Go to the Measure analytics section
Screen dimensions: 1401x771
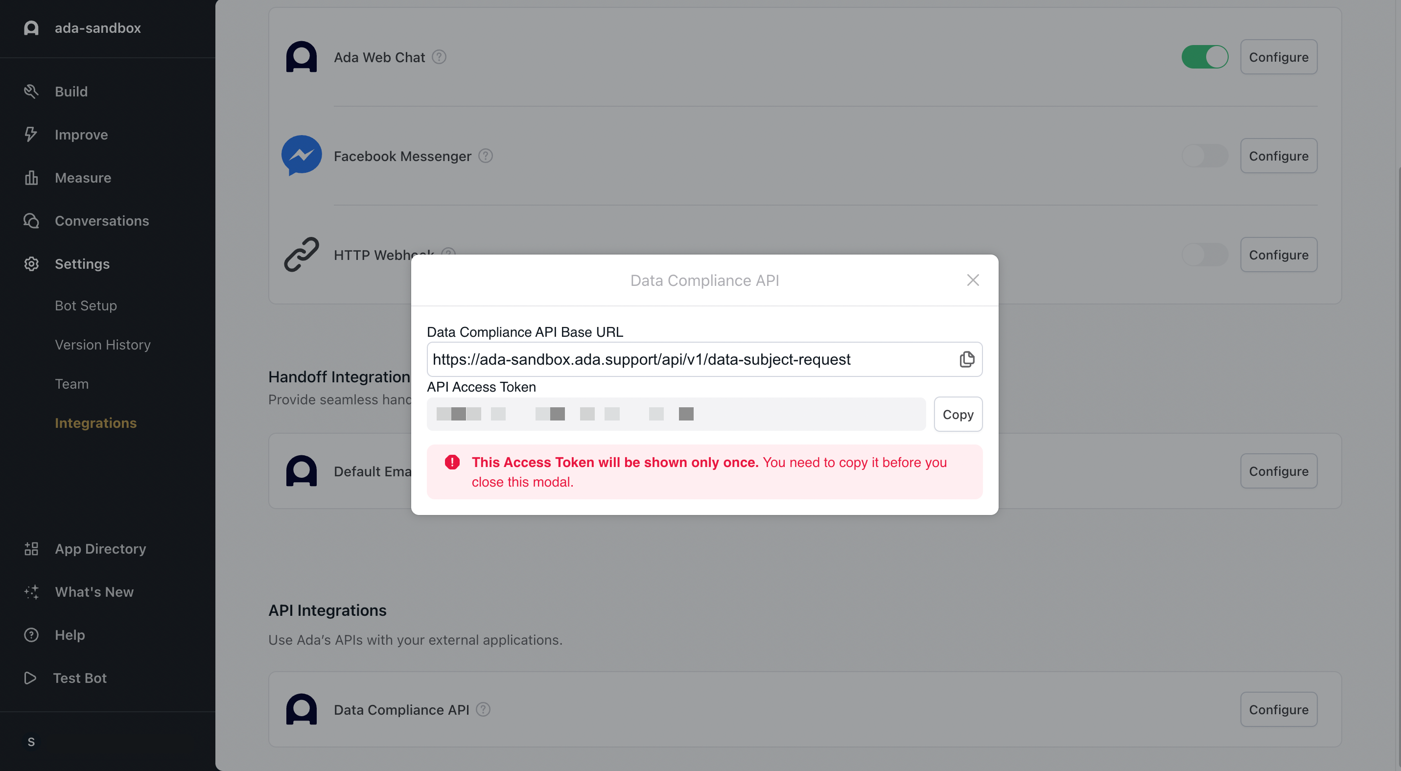[x=83, y=178]
